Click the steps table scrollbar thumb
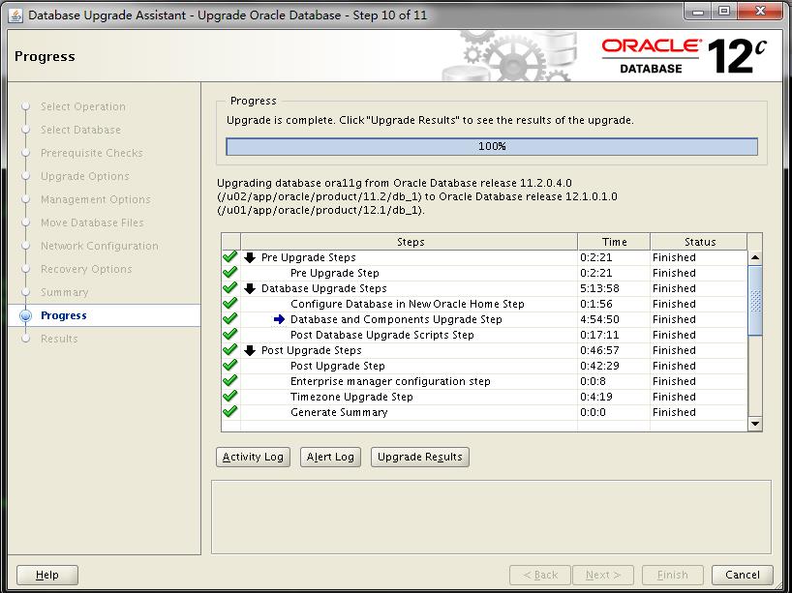Image resolution: width=792 pixels, height=593 pixels. coord(755,300)
